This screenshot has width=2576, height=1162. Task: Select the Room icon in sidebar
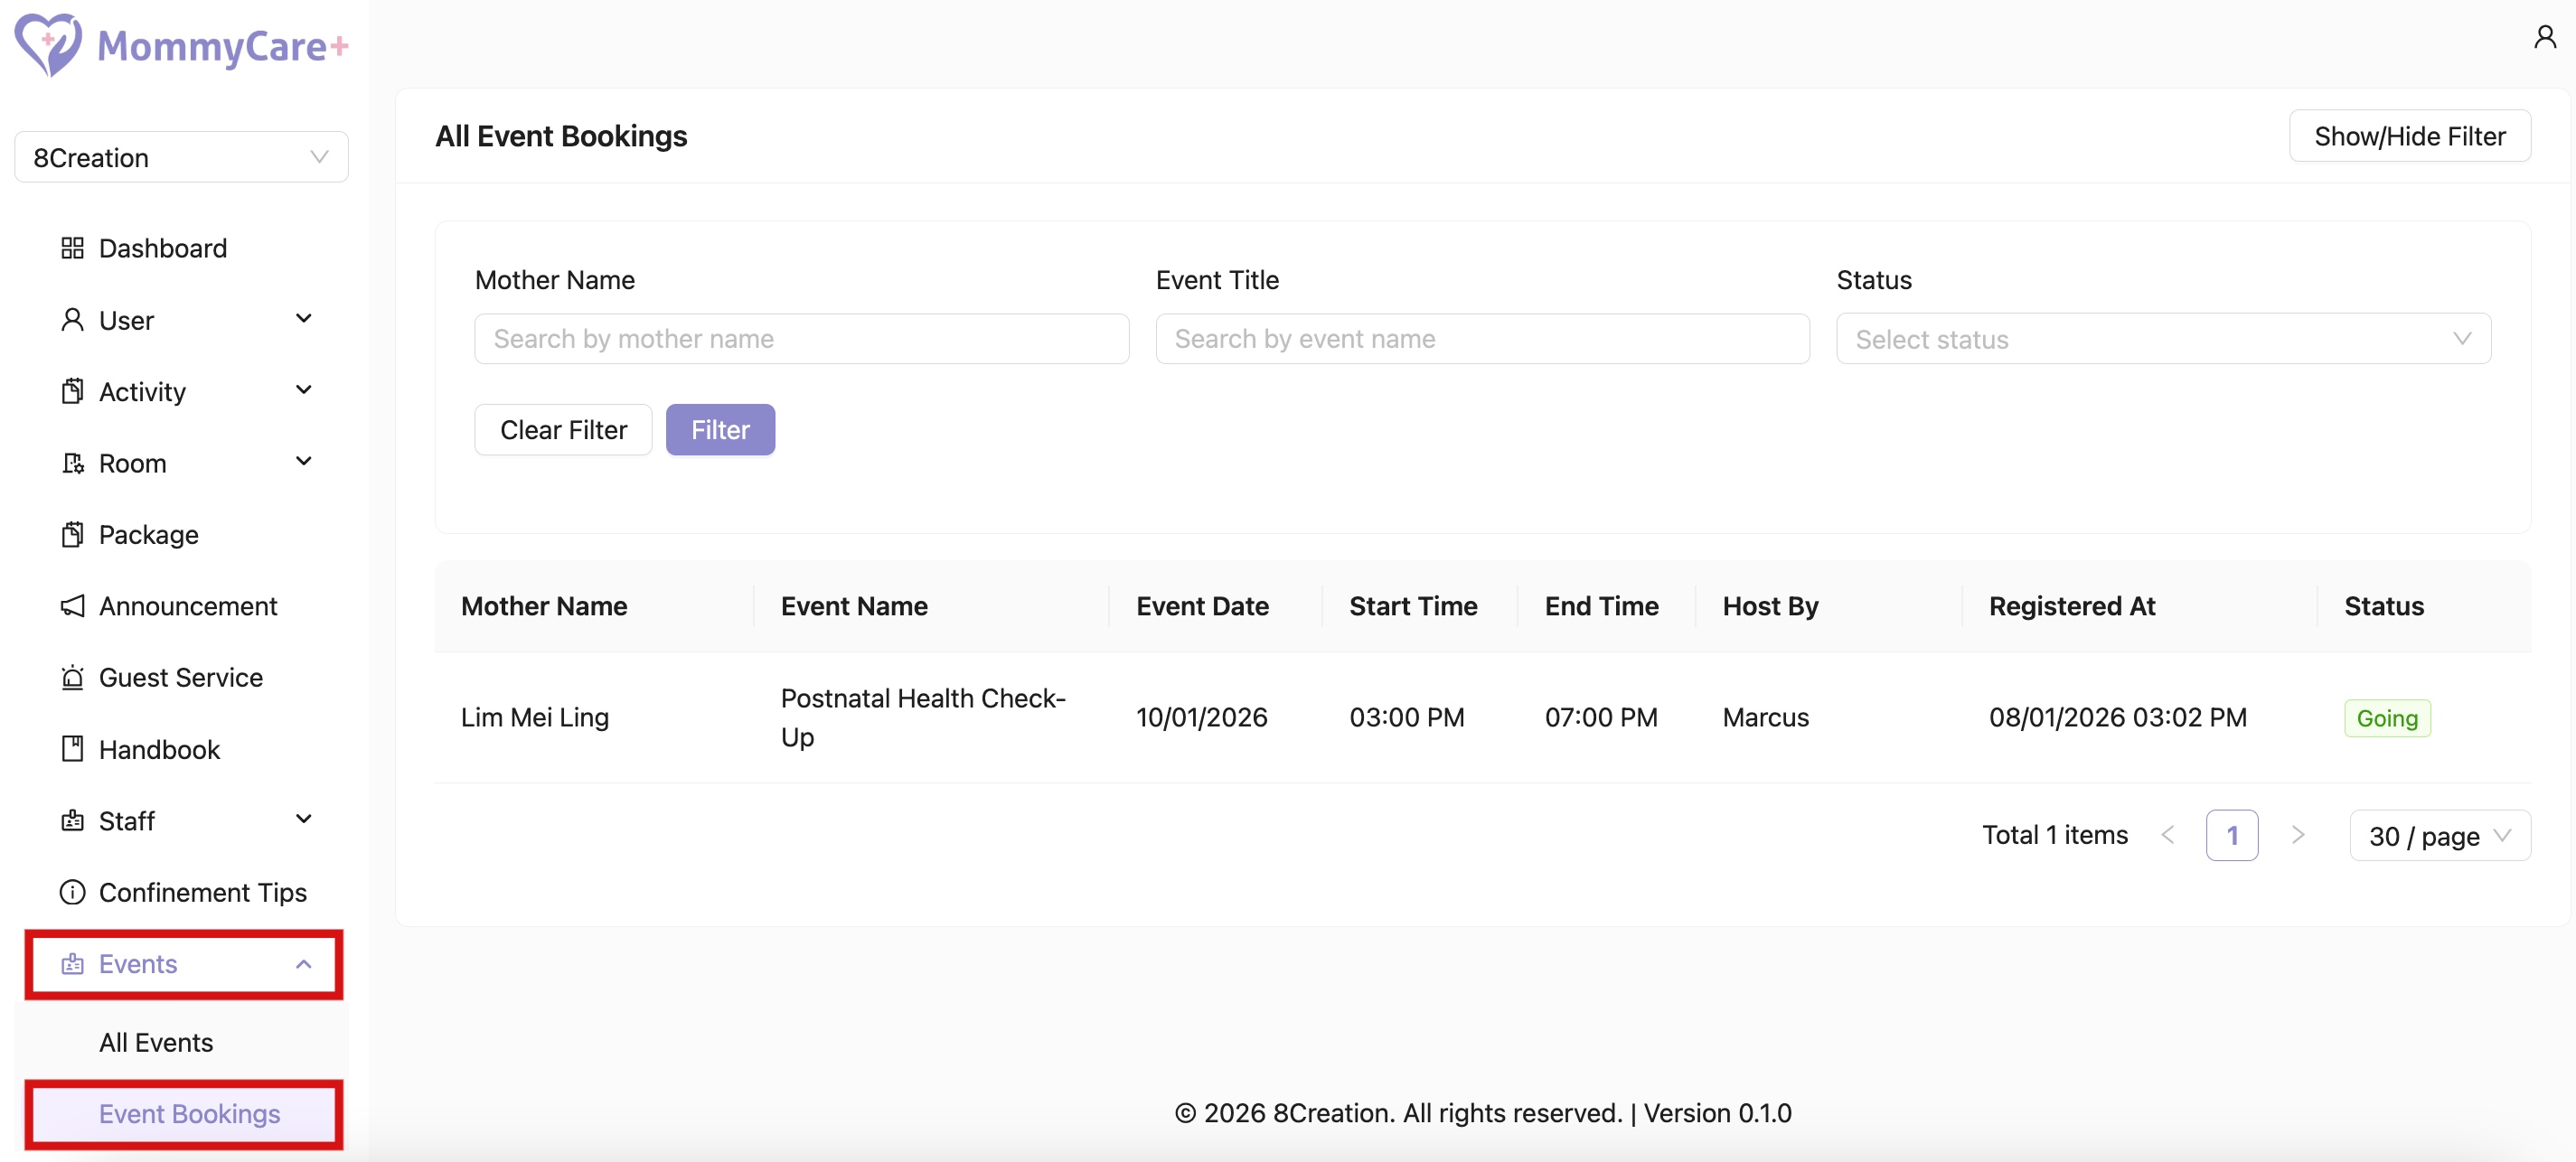coord(71,462)
